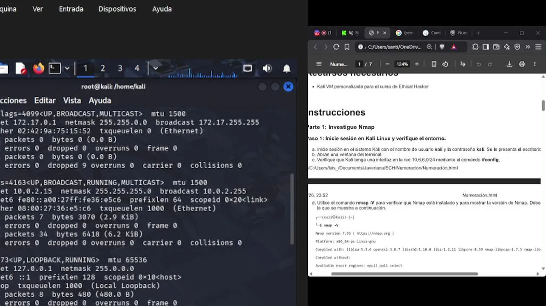Image resolution: width=546 pixels, height=306 pixels.
Task: Open a new browser tab
Action: tap(478, 33)
